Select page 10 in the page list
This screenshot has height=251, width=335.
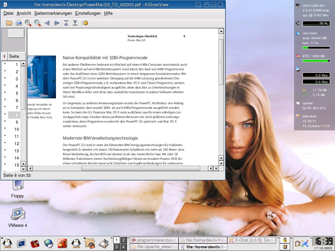(14, 129)
